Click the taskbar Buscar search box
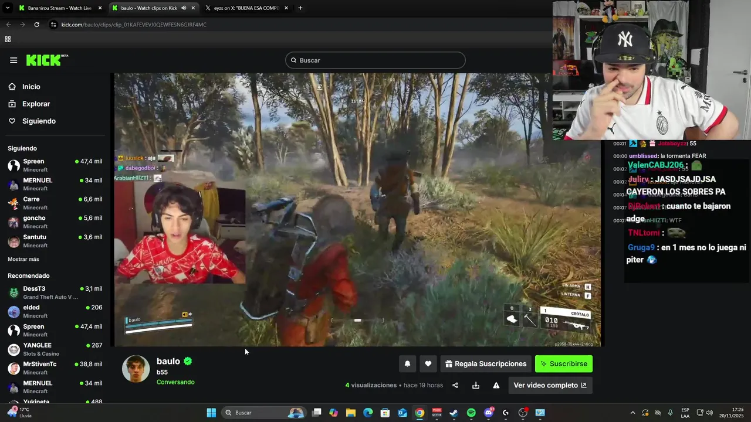 click(265, 413)
